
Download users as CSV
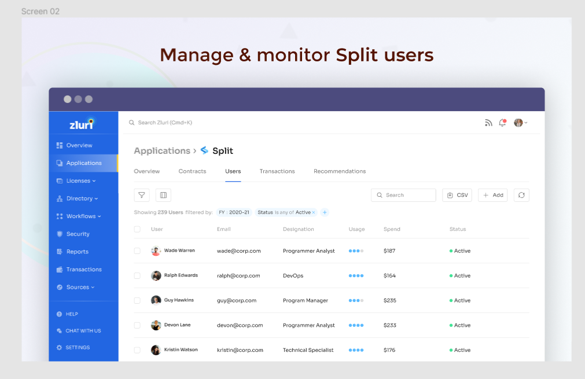(457, 195)
